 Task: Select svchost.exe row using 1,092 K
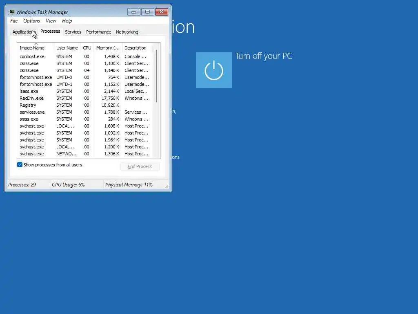tap(85, 133)
